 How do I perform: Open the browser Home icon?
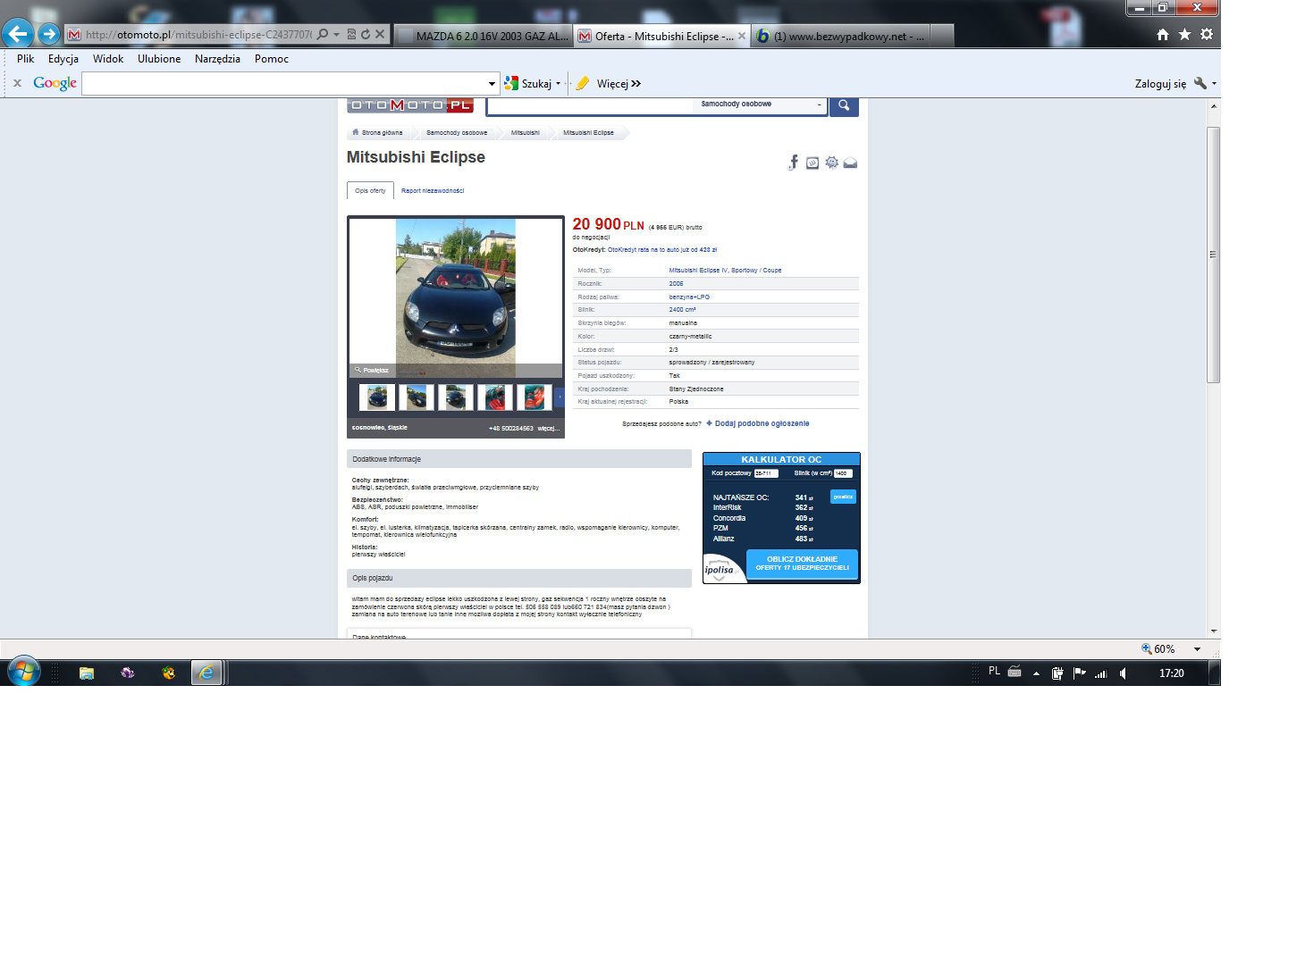[x=1162, y=34]
